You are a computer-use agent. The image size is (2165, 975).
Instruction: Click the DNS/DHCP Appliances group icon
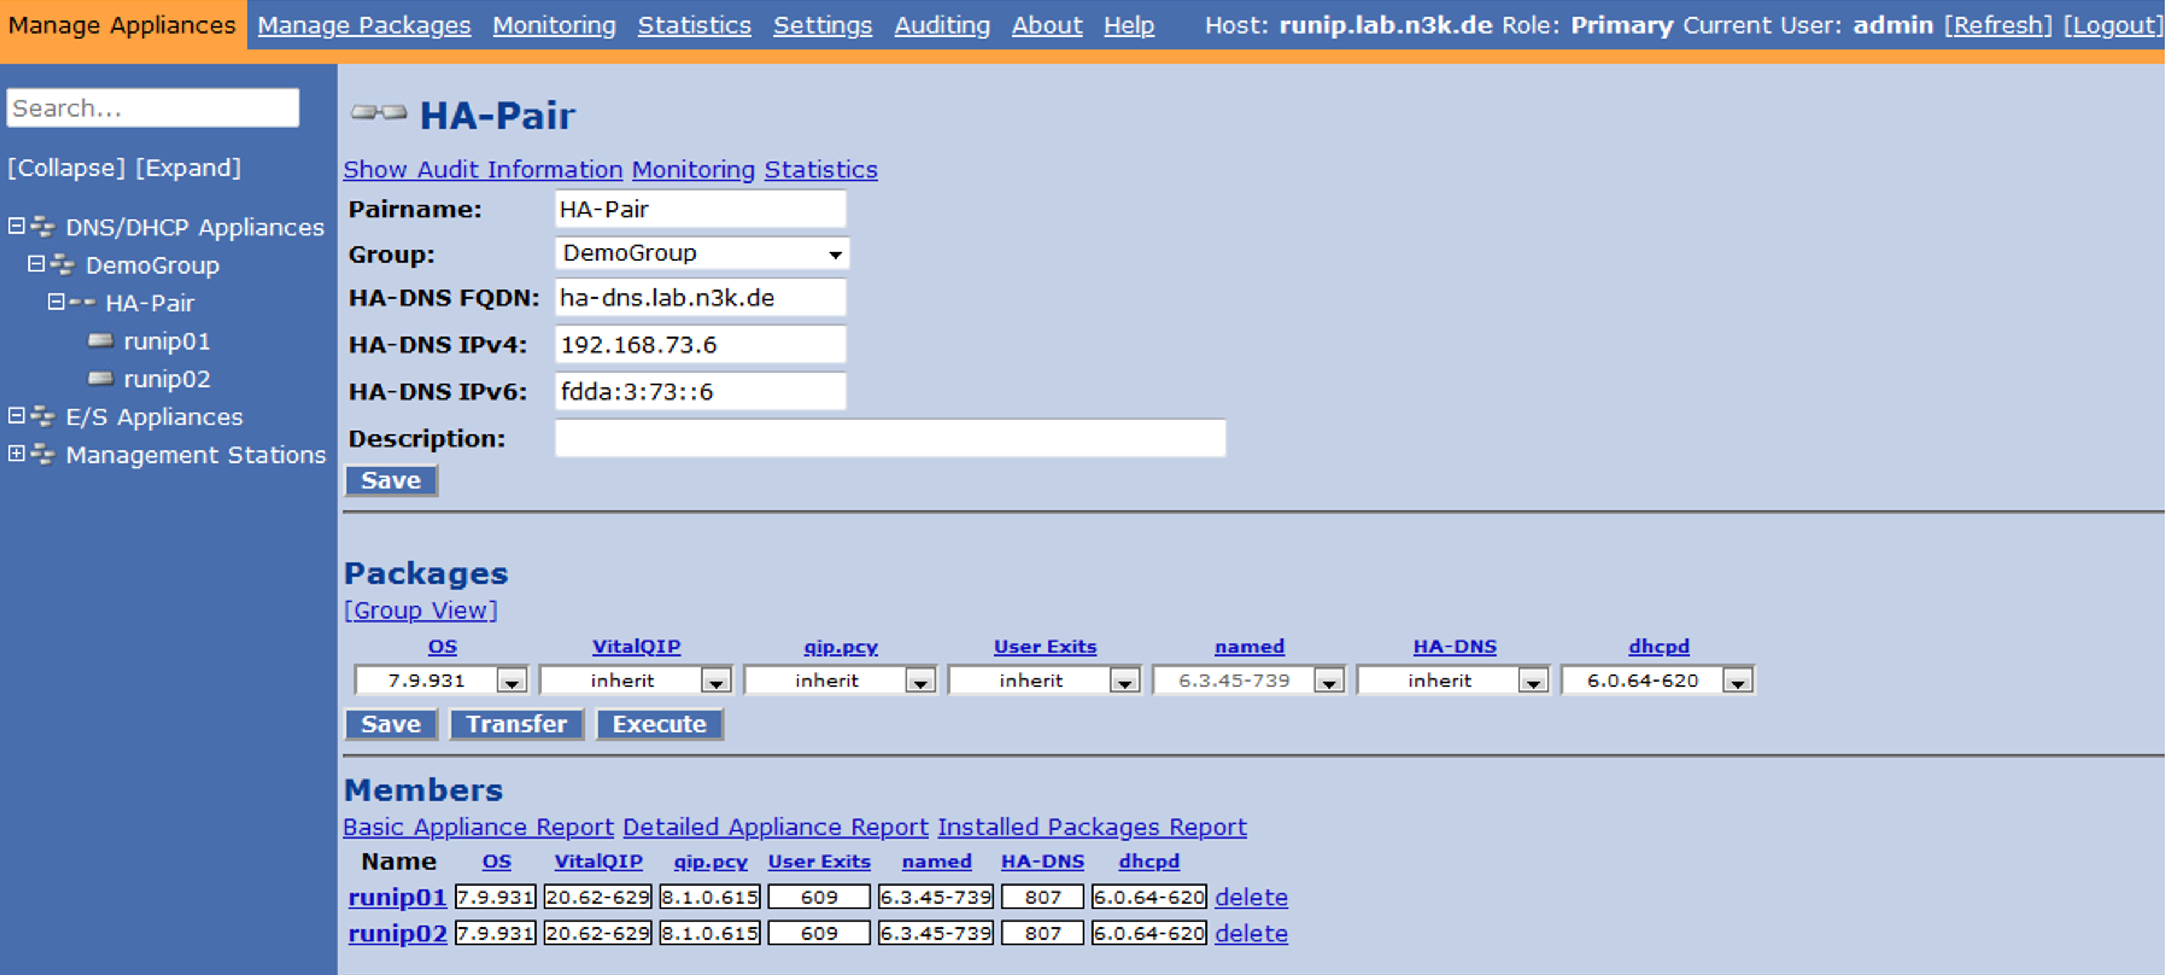click(x=42, y=227)
